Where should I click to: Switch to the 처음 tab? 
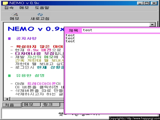12,105
